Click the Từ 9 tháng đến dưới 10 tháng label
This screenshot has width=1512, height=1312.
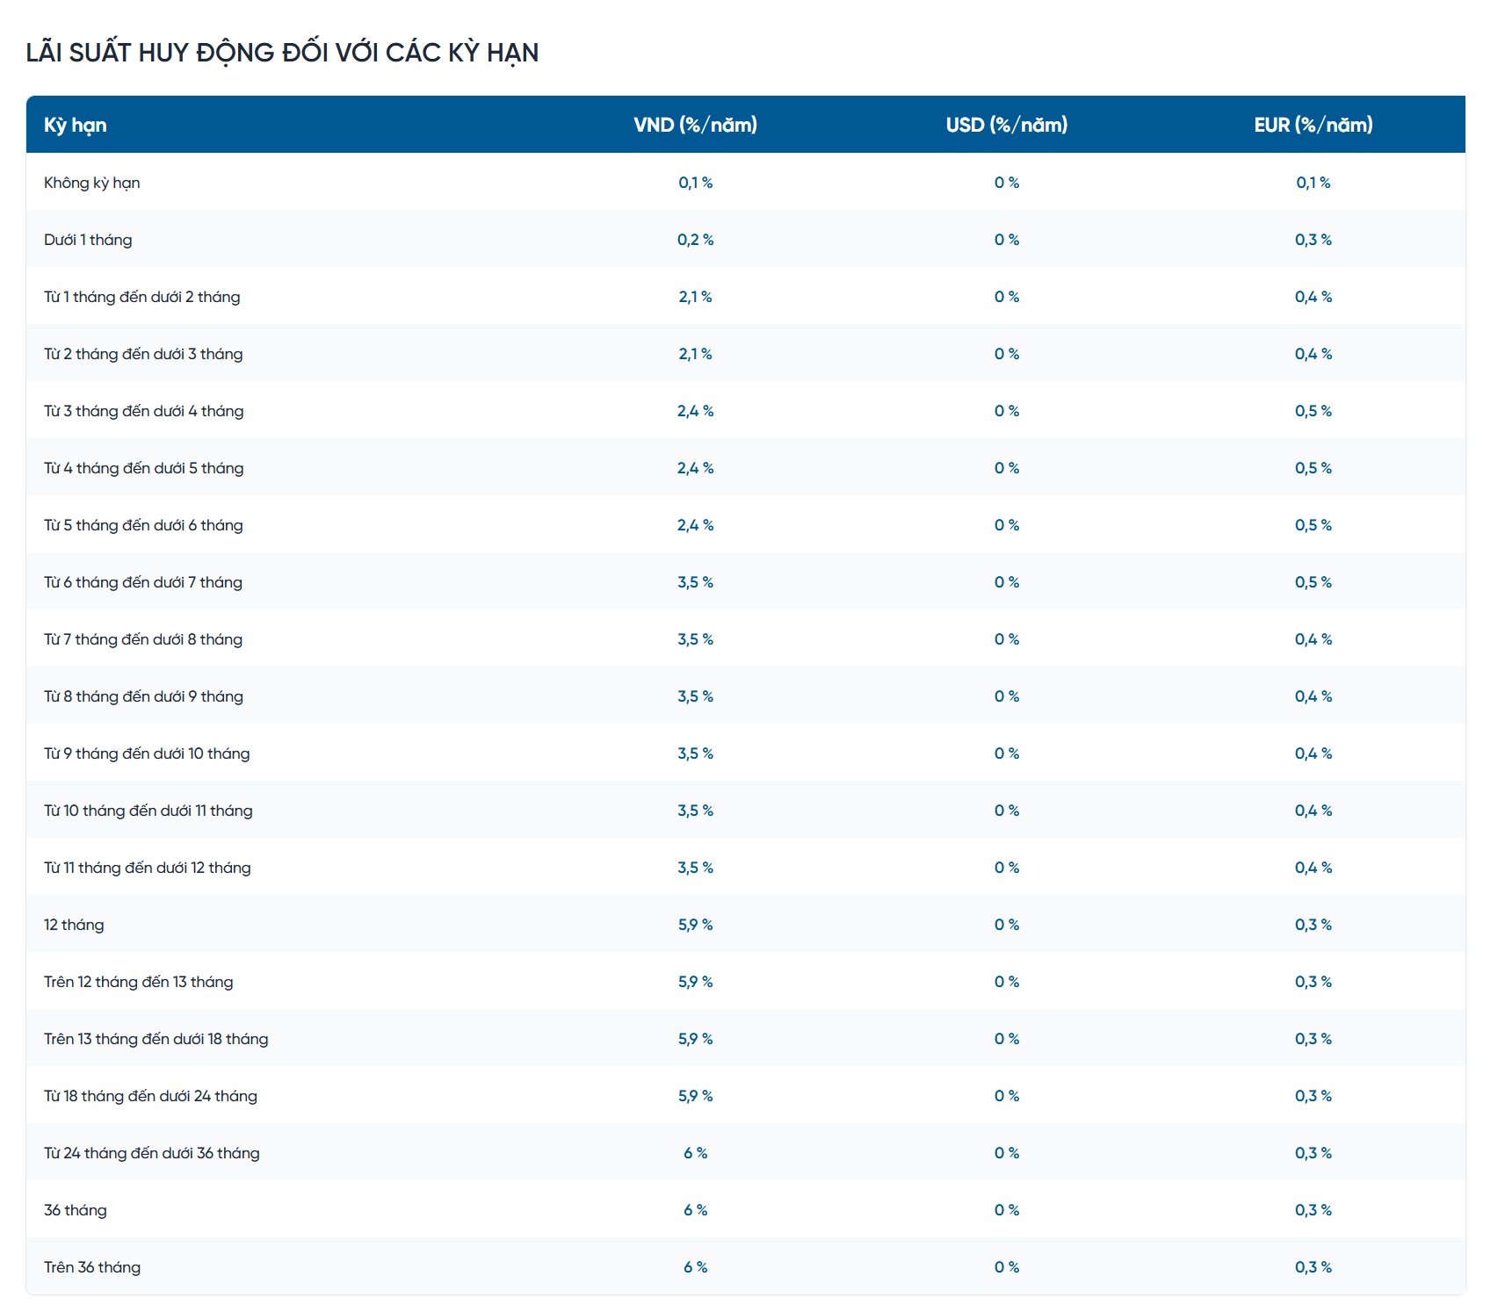(147, 753)
